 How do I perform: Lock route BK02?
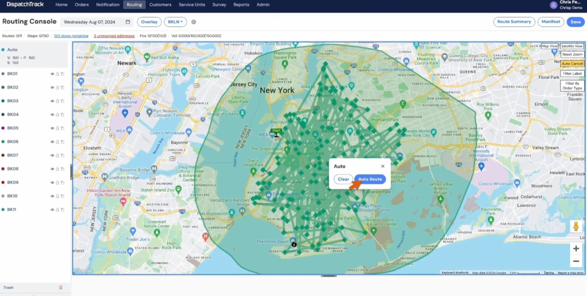57,87
